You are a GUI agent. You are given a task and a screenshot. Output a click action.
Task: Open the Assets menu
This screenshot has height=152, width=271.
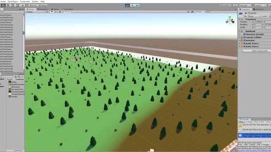tap(3, 1)
